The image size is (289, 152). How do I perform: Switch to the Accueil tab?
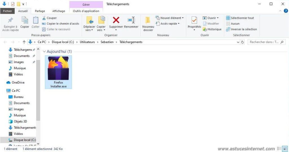(x=23, y=11)
